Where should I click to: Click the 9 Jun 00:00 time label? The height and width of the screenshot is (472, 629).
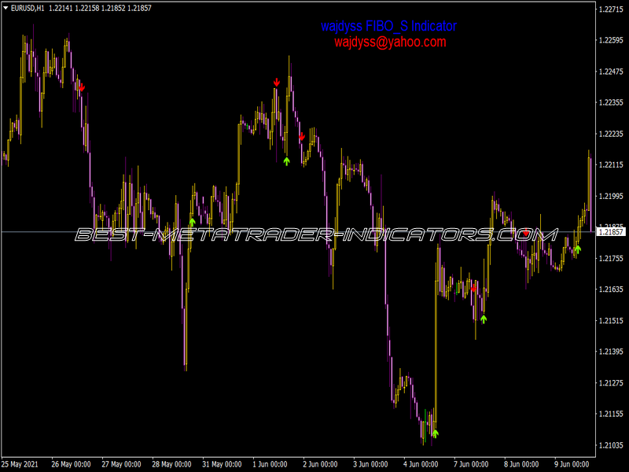pos(572,464)
